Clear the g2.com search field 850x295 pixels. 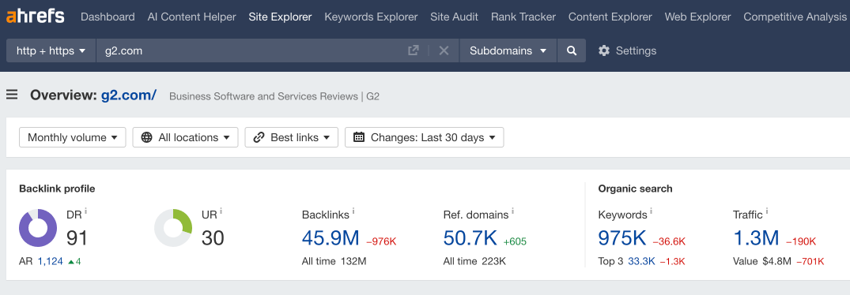coord(444,50)
